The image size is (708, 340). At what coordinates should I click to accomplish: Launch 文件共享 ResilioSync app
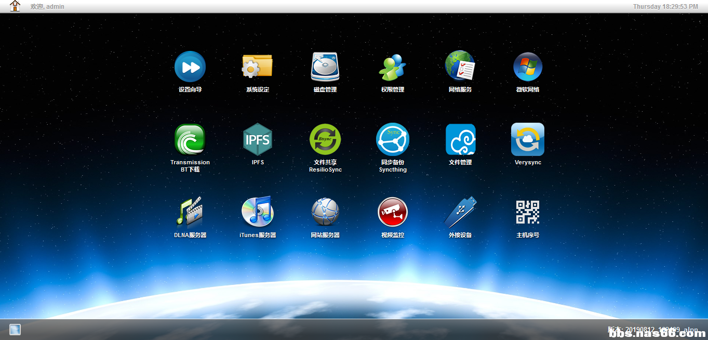pyautogui.click(x=325, y=139)
